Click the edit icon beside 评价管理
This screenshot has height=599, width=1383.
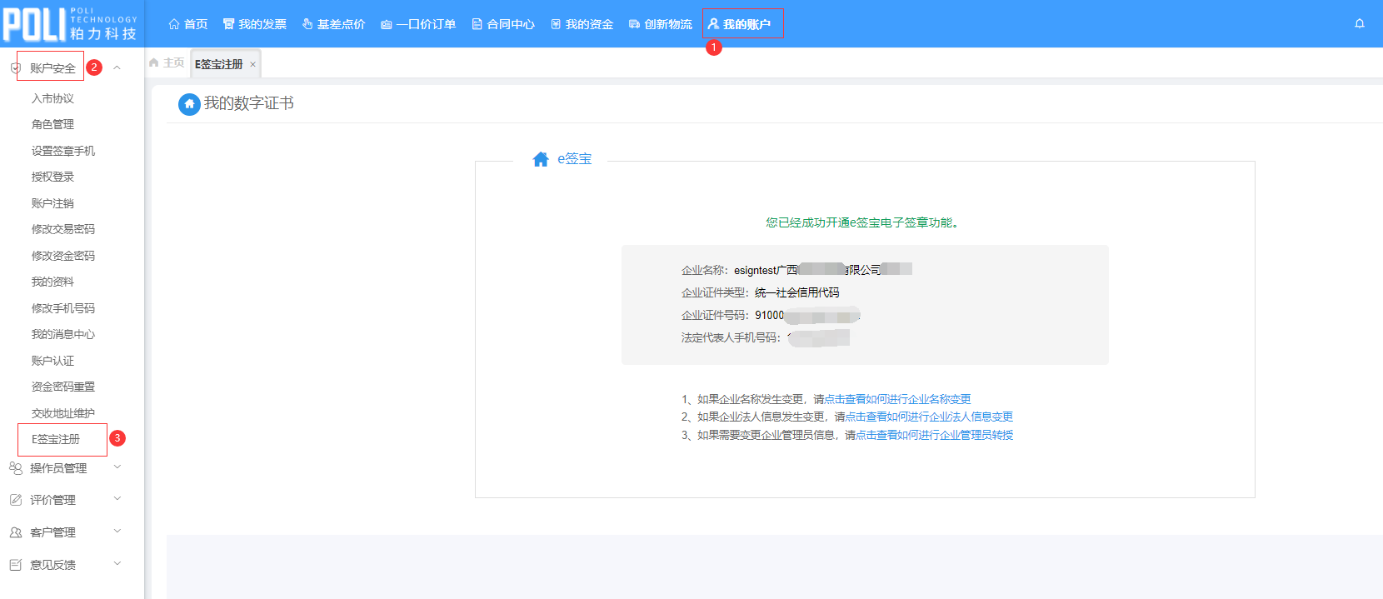(x=16, y=500)
